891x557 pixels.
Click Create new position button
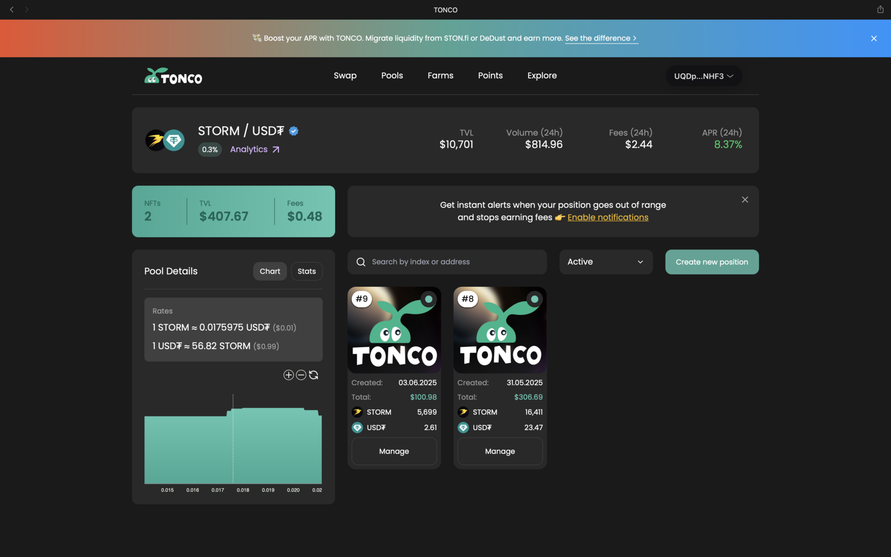[x=712, y=262]
